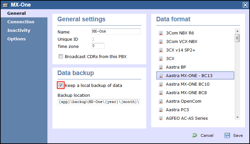The image size is (250, 144).
Task: Uncheck Keep a local backup of data
Action: click(x=61, y=85)
